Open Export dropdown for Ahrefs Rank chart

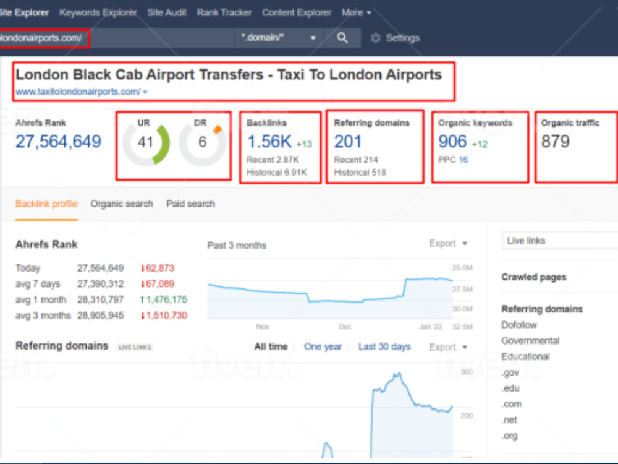[448, 243]
